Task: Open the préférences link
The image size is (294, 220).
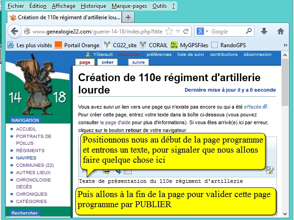Action: [159, 55]
